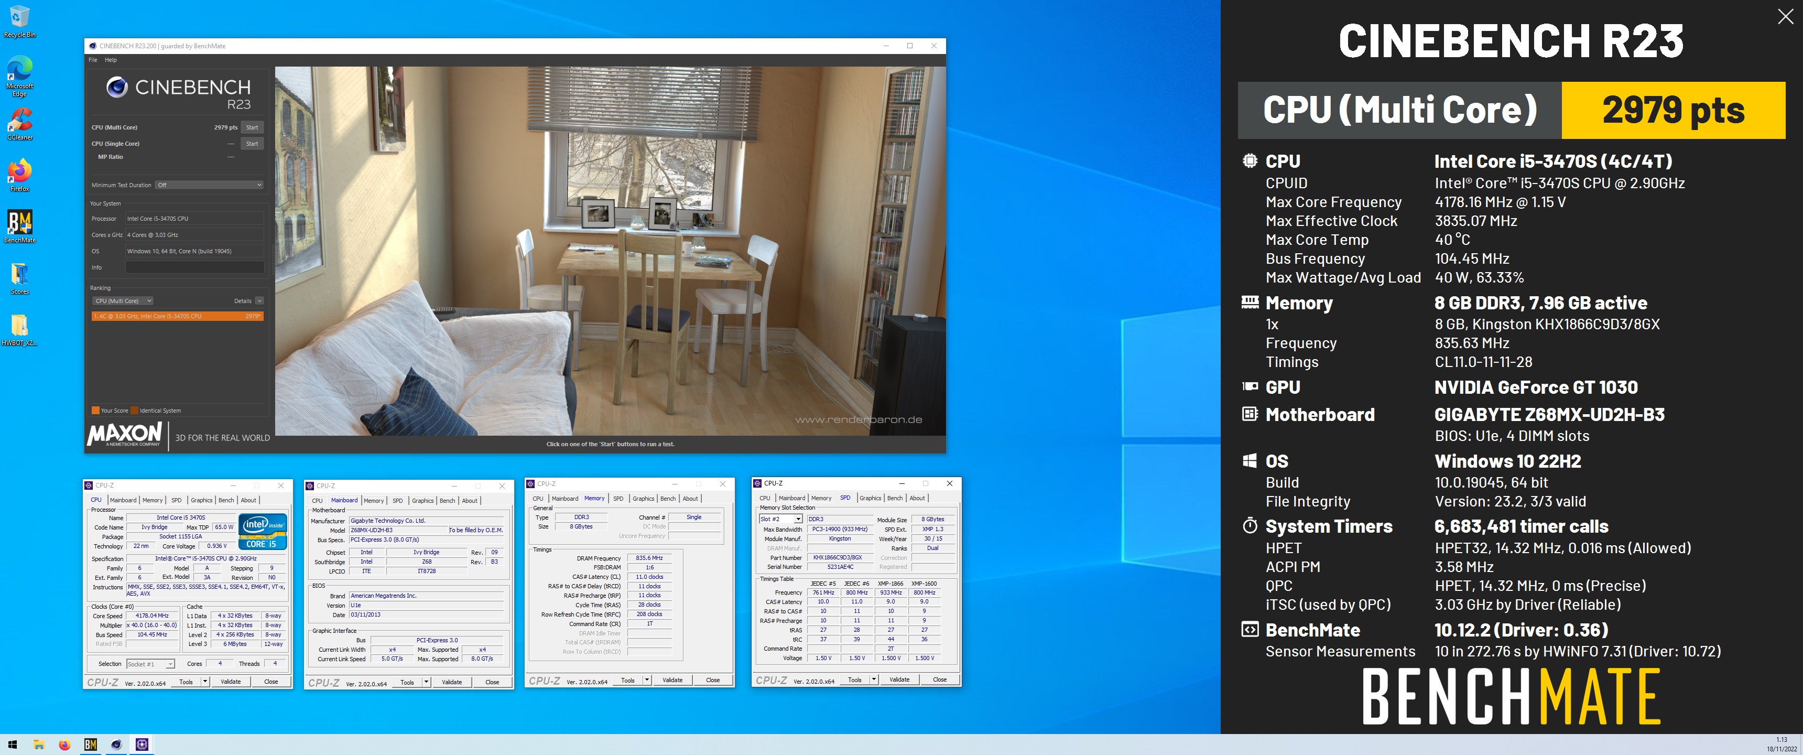Click the Model field Z68MX-UD2H-B3 in CPU-Z Mainboard
Screen dimensions: 1803x755
pyautogui.click(x=398, y=530)
